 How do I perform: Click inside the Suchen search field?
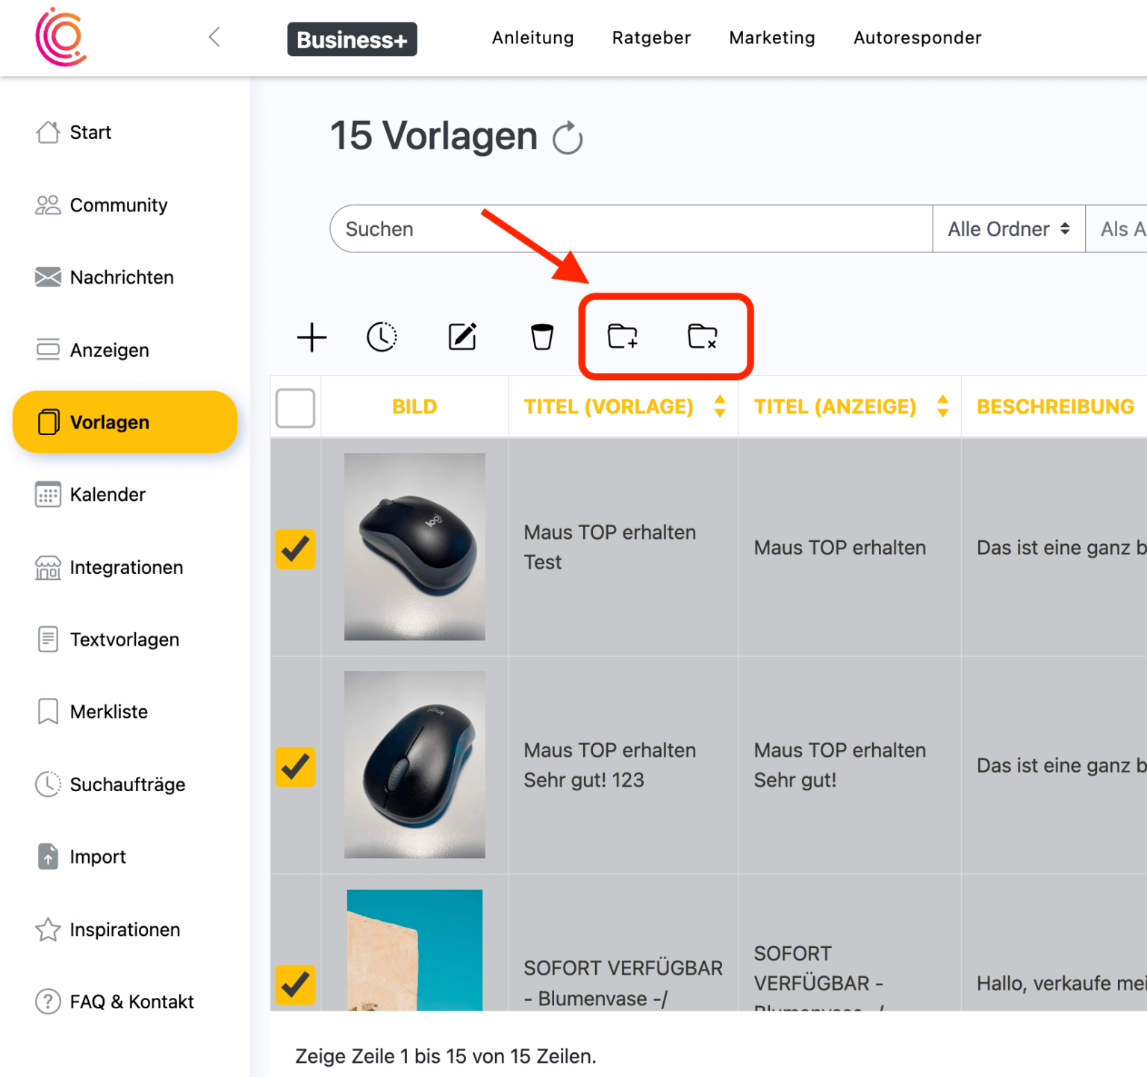click(x=523, y=228)
